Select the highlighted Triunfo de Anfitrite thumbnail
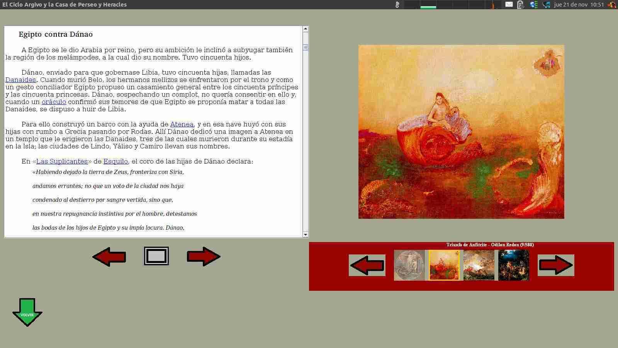618x348 pixels. [444, 265]
